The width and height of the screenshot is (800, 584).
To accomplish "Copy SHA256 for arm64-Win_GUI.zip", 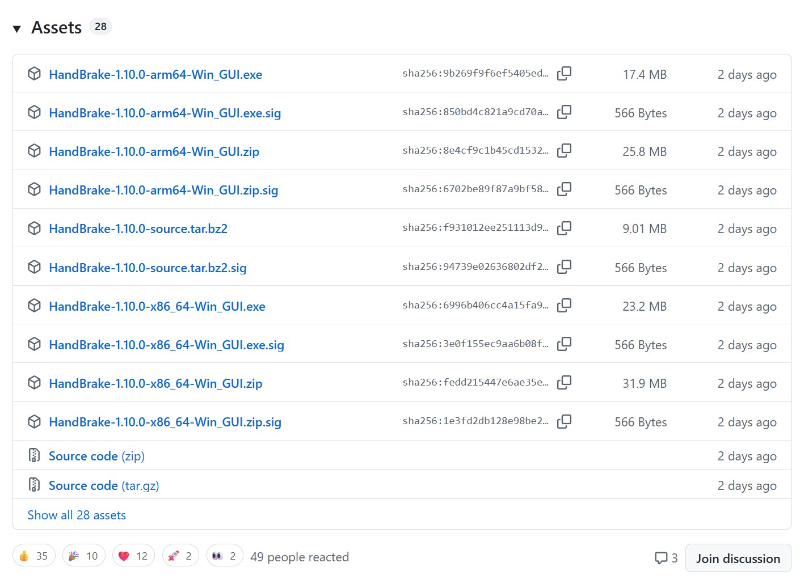I will pos(564,151).
